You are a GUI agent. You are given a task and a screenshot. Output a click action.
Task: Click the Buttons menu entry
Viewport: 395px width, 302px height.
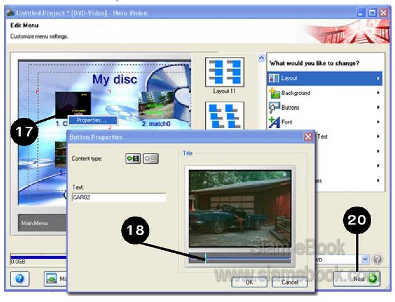[x=325, y=107]
